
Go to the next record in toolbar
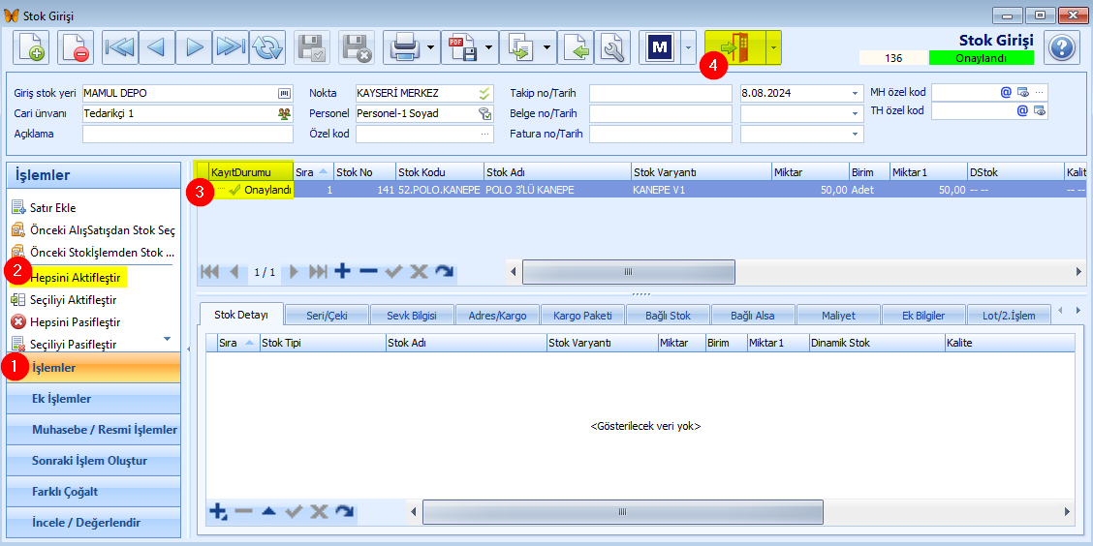tap(194, 48)
